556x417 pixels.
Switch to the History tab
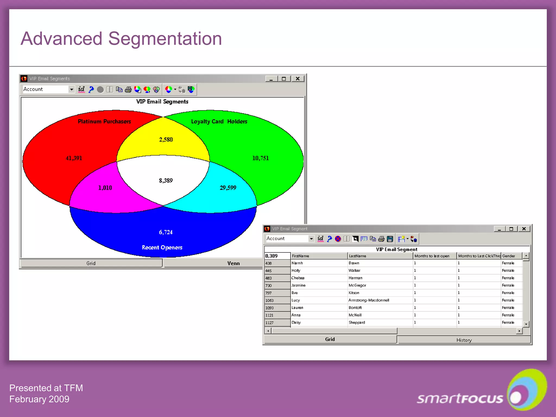[464, 340]
